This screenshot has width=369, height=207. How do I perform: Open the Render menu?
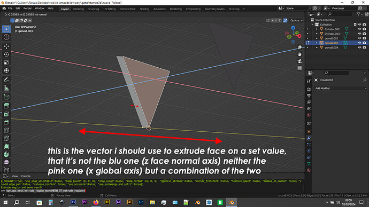pyautogui.click(x=27, y=9)
